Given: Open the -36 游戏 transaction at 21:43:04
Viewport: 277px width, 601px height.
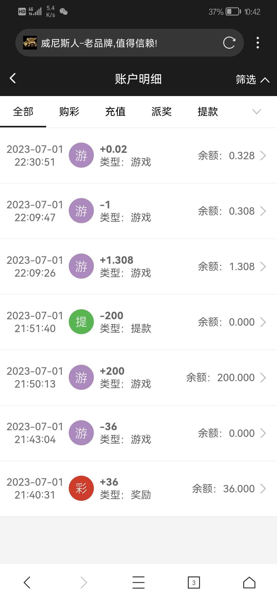Looking at the screenshot, I should (138, 433).
